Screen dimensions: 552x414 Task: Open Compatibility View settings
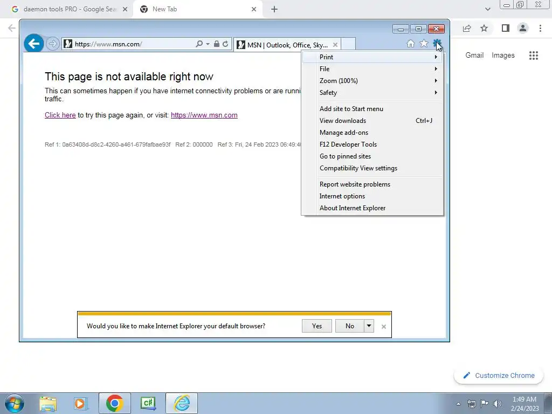point(373,168)
